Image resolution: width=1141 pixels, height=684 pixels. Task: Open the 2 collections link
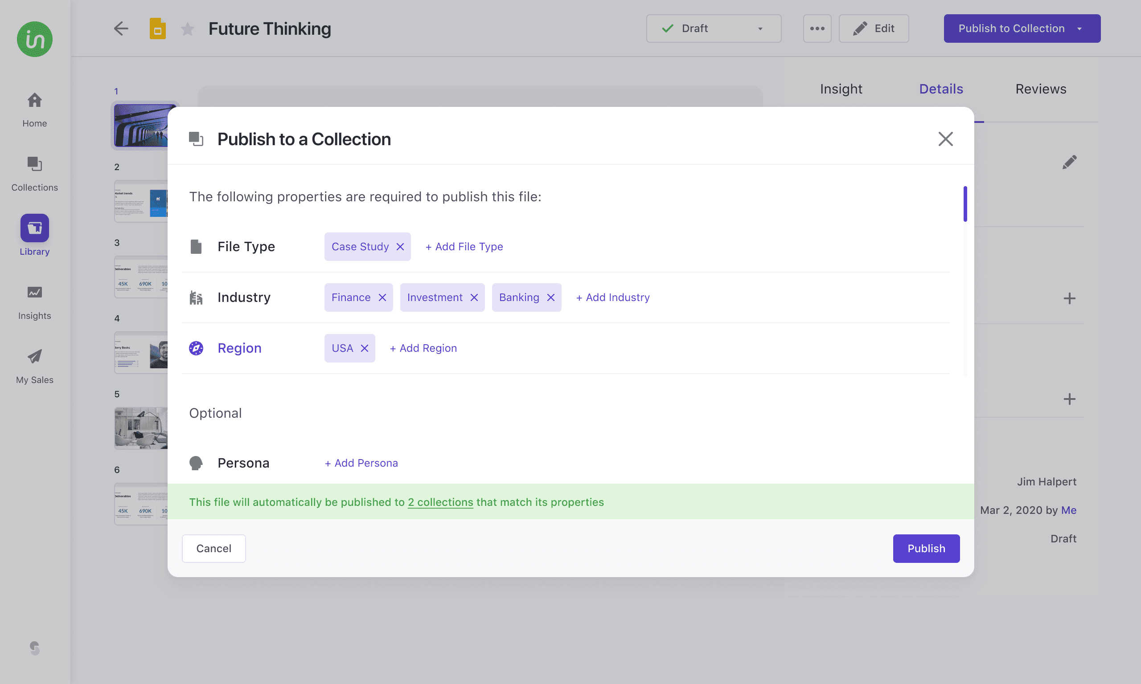pos(440,502)
